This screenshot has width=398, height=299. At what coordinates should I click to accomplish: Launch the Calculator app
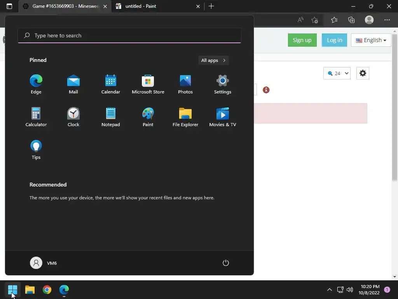(36, 117)
